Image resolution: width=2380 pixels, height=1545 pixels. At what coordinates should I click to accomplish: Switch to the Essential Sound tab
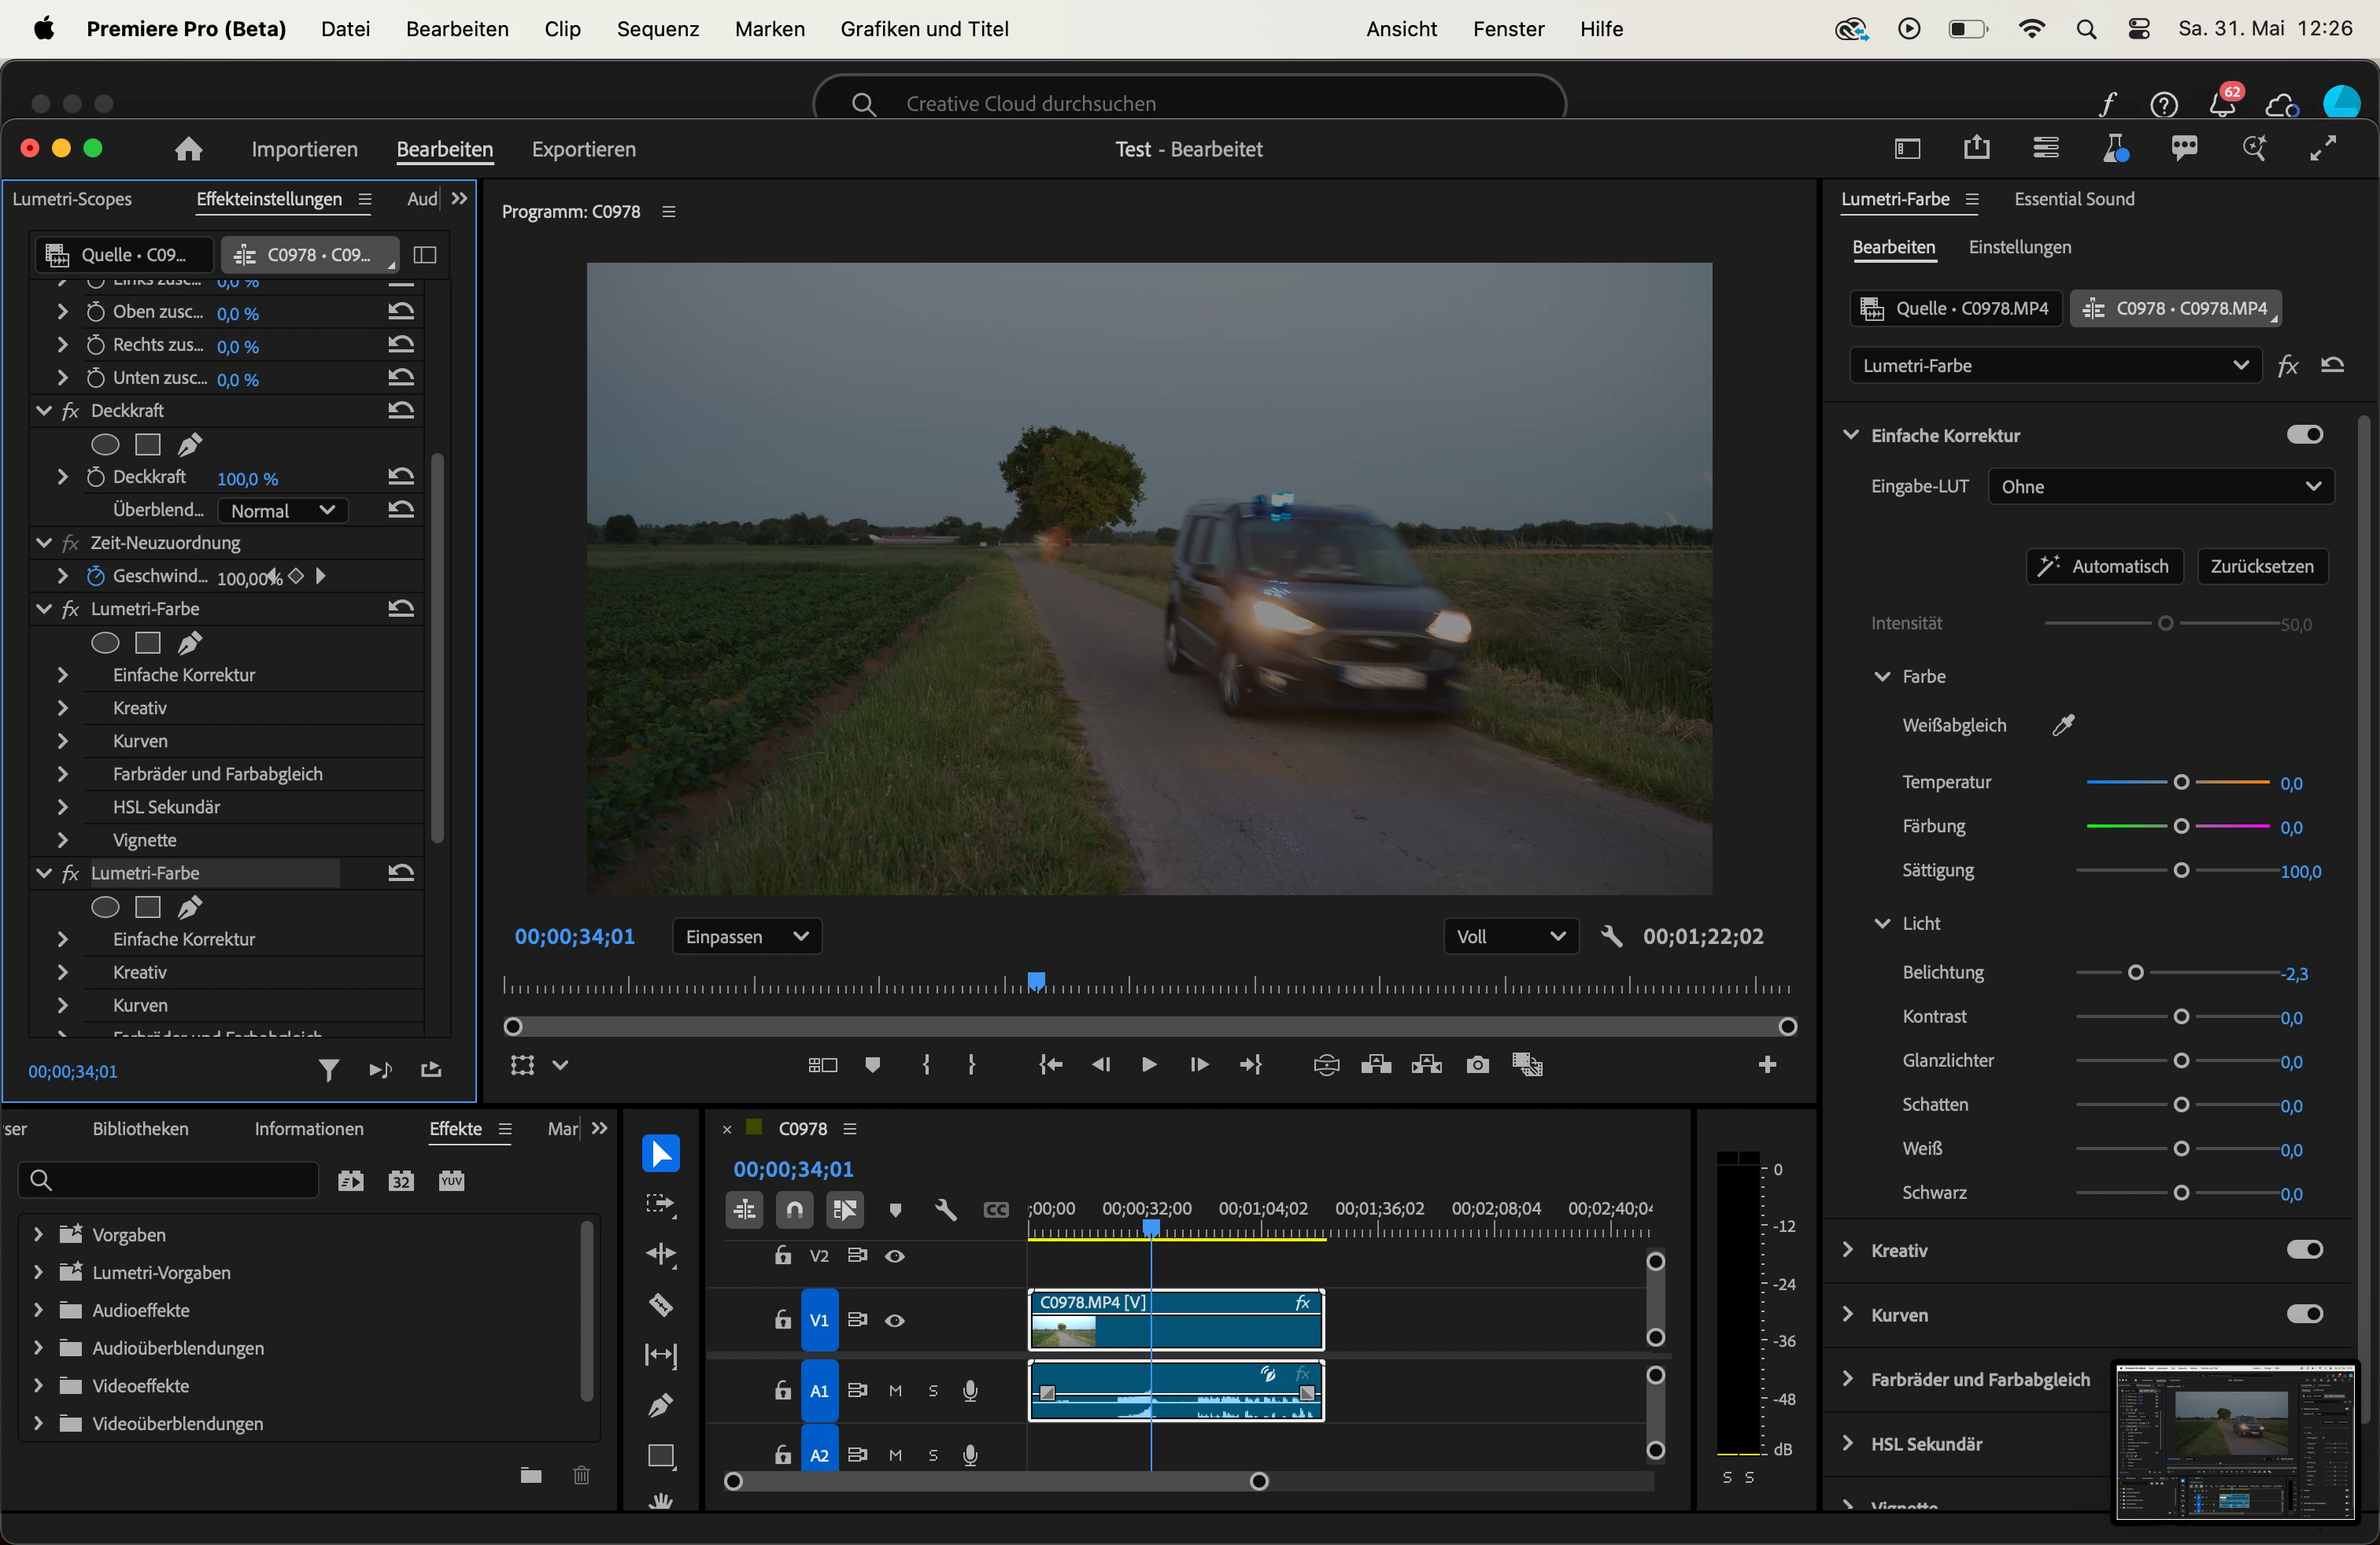coord(2073,199)
